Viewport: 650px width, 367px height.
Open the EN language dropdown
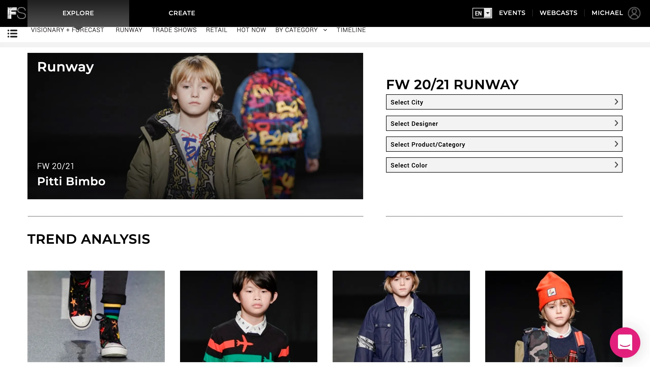pyautogui.click(x=482, y=13)
